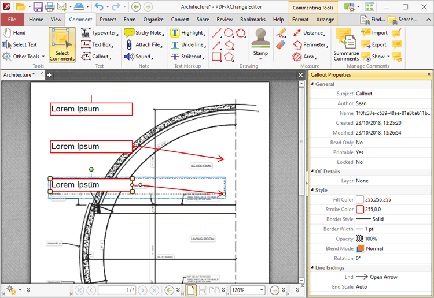Go to the next page arrow
Viewport: 434px width, 298px height.
point(142,290)
